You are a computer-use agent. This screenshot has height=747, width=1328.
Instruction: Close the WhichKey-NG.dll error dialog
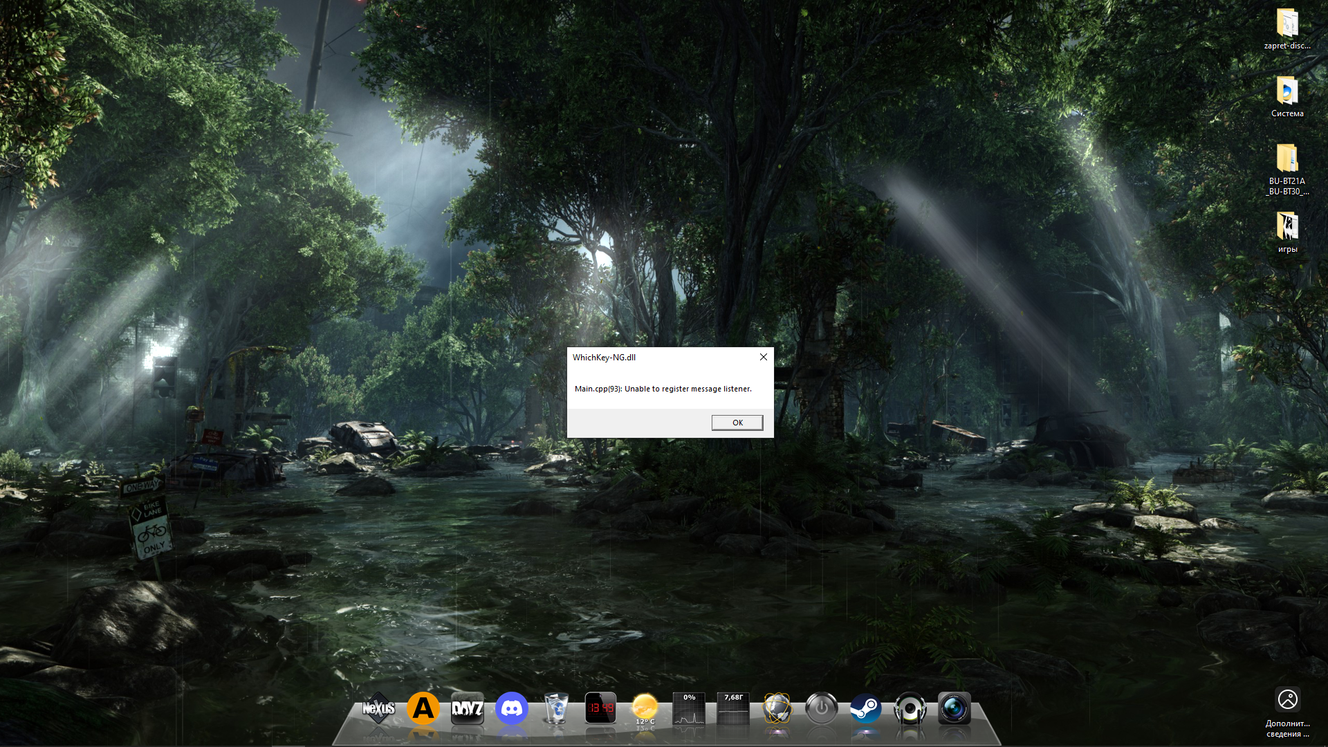tap(764, 357)
